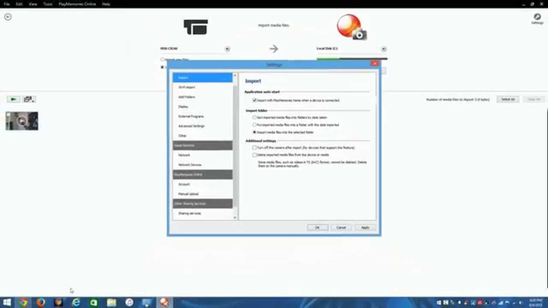Select Advanced Settings in the settings sidebar
Screen dimensions: 548x308
[x=203, y=126]
